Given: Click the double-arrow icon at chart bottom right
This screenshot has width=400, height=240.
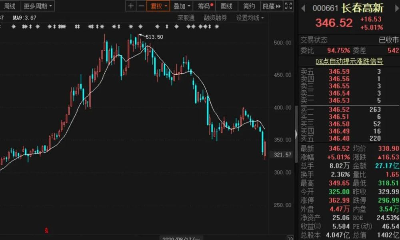Looking at the screenshot, I should (290, 238).
